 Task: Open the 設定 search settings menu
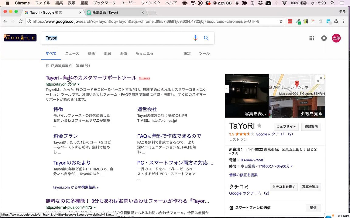click(187, 53)
